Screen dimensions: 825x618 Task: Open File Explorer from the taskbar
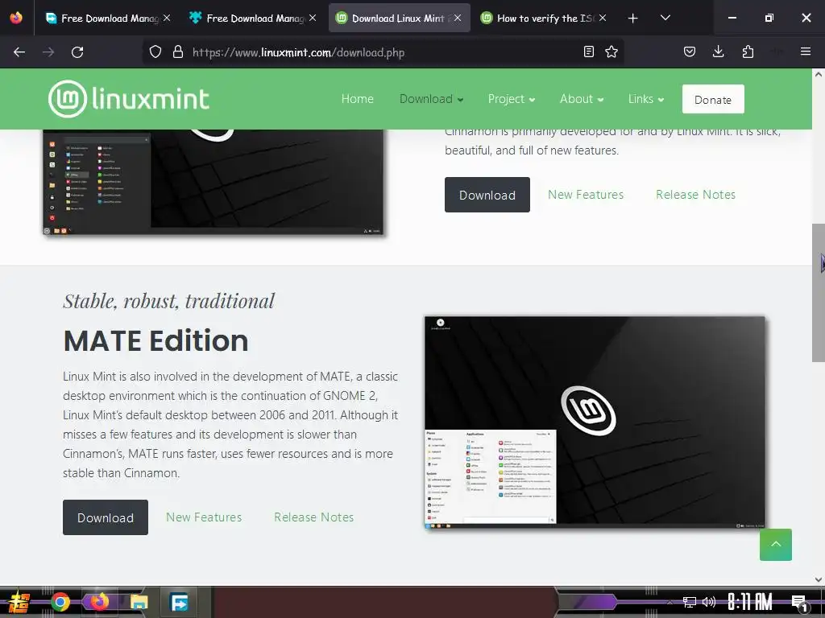coord(139,602)
